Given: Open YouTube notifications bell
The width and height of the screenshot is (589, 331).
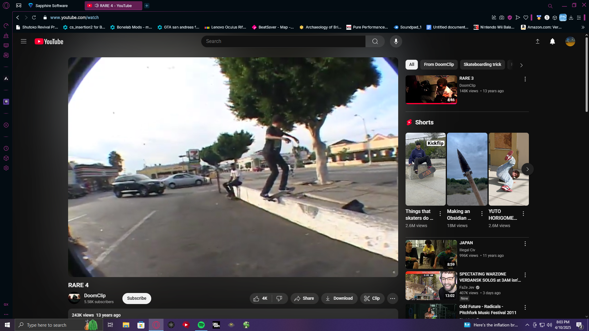Looking at the screenshot, I should 552,41.
